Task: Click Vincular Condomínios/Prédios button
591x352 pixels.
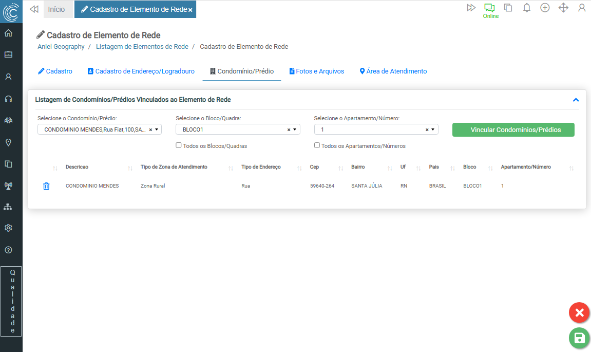Action: (513, 130)
